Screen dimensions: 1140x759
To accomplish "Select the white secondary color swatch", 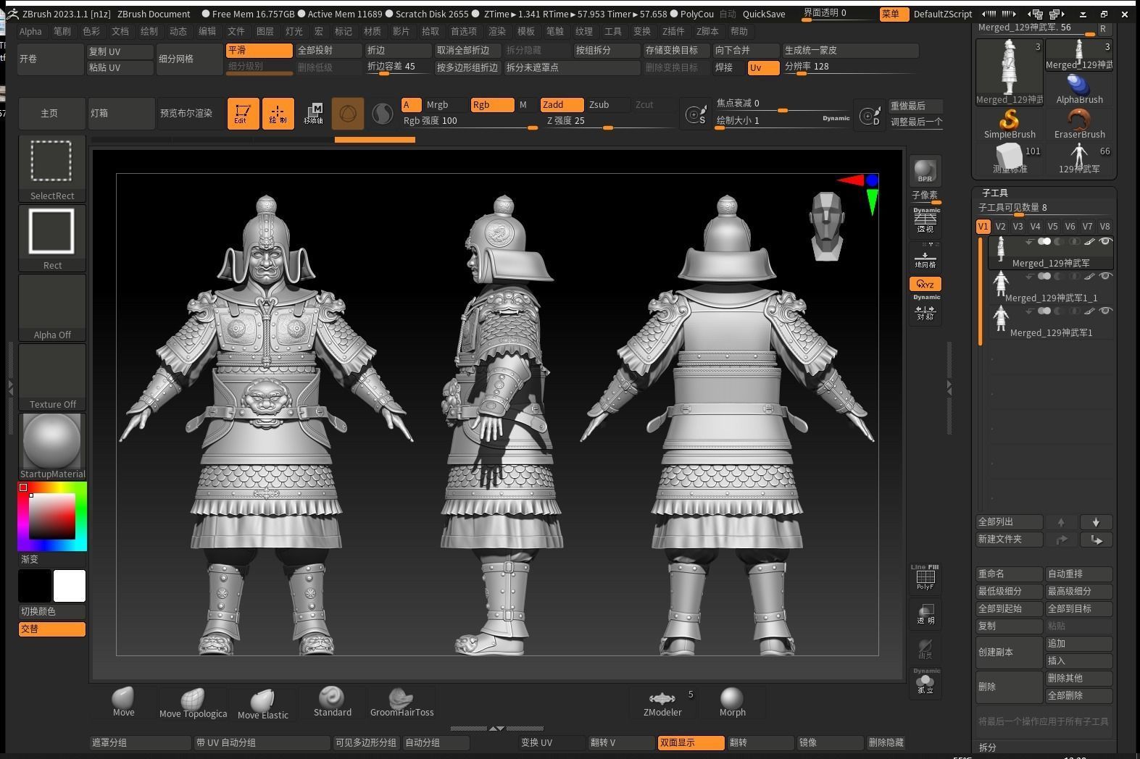I will [70, 585].
